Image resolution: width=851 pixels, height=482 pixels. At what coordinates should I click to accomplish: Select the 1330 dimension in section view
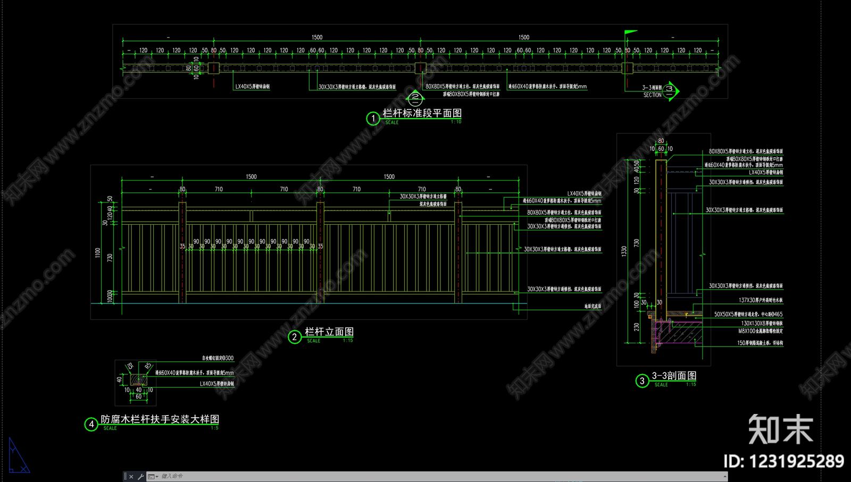point(624,251)
